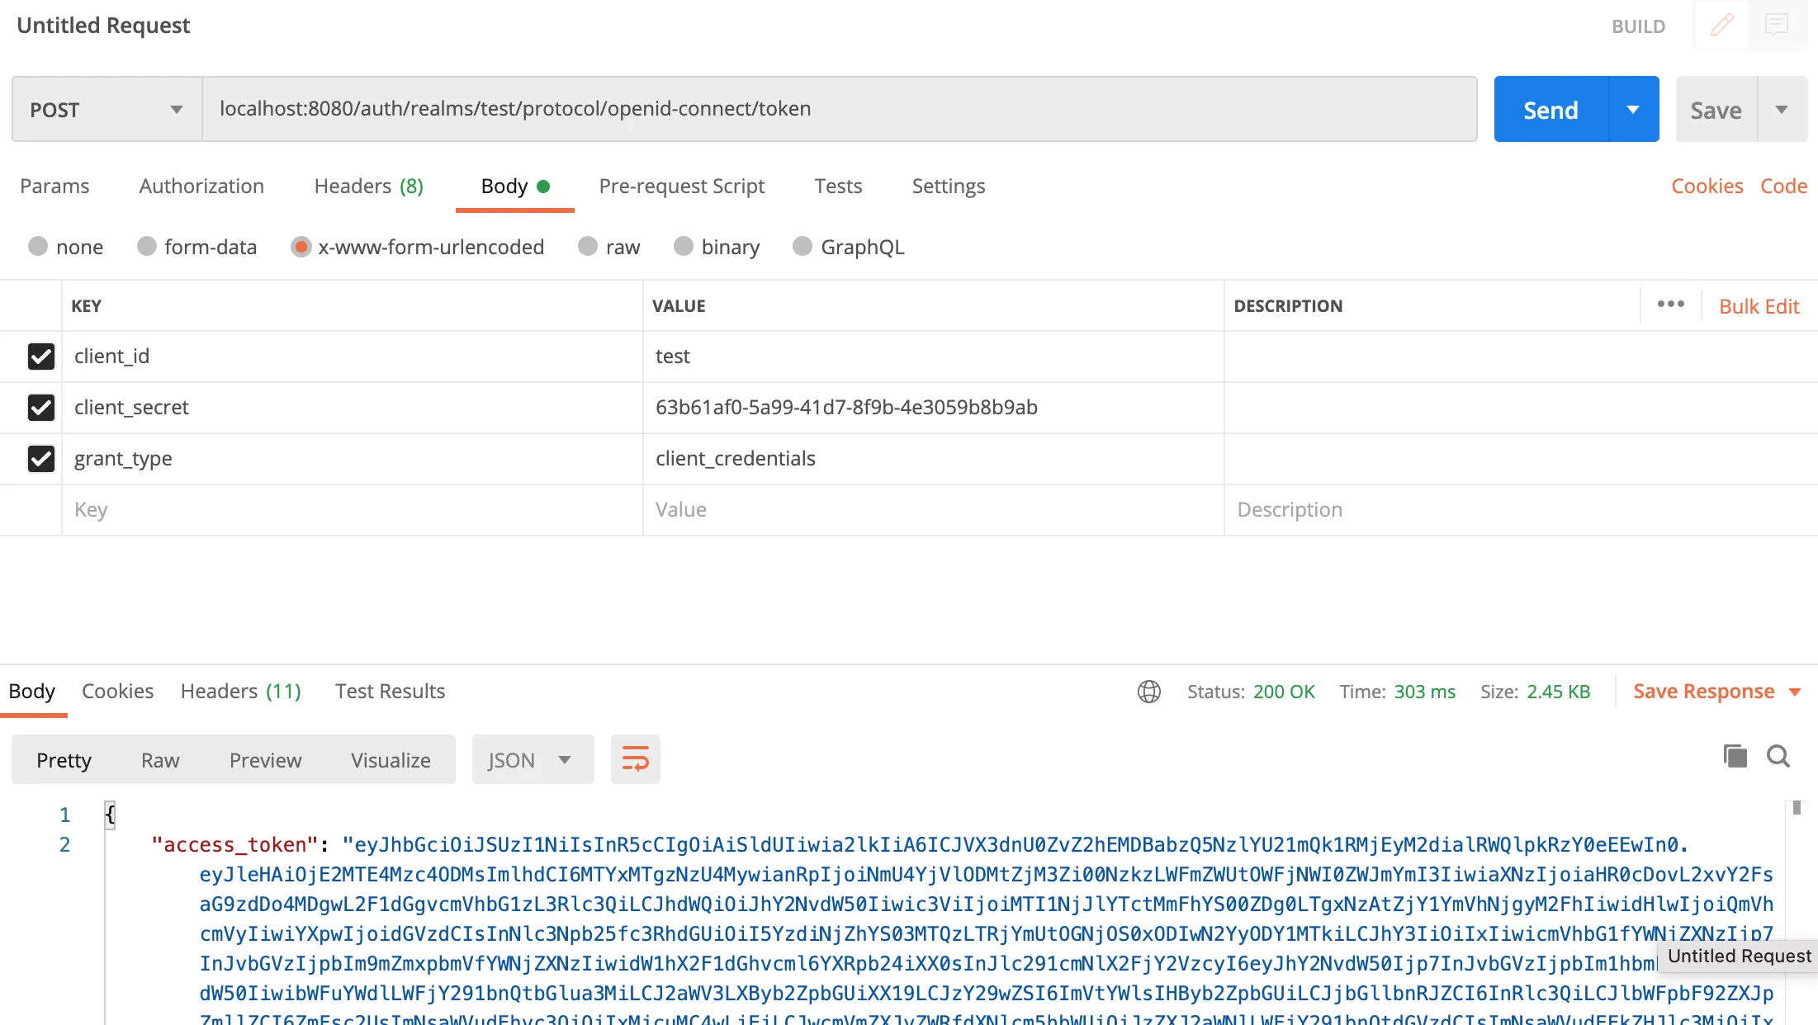Open the comments icon at top right
Image resolution: width=1818 pixels, height=1025 pixels.
(x=1776, y=26)
